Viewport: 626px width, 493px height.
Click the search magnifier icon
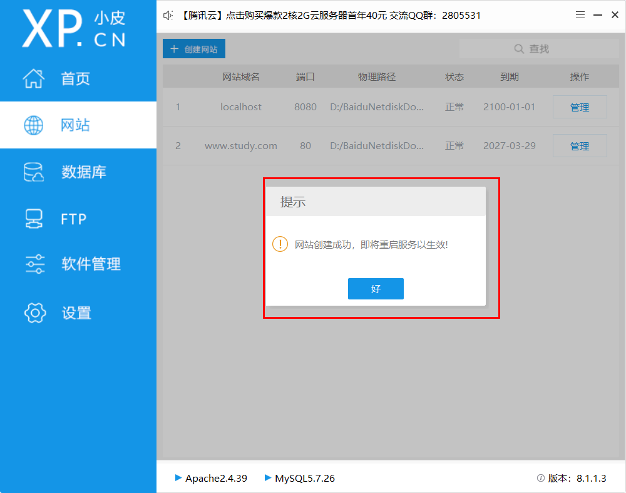[518, 49]
